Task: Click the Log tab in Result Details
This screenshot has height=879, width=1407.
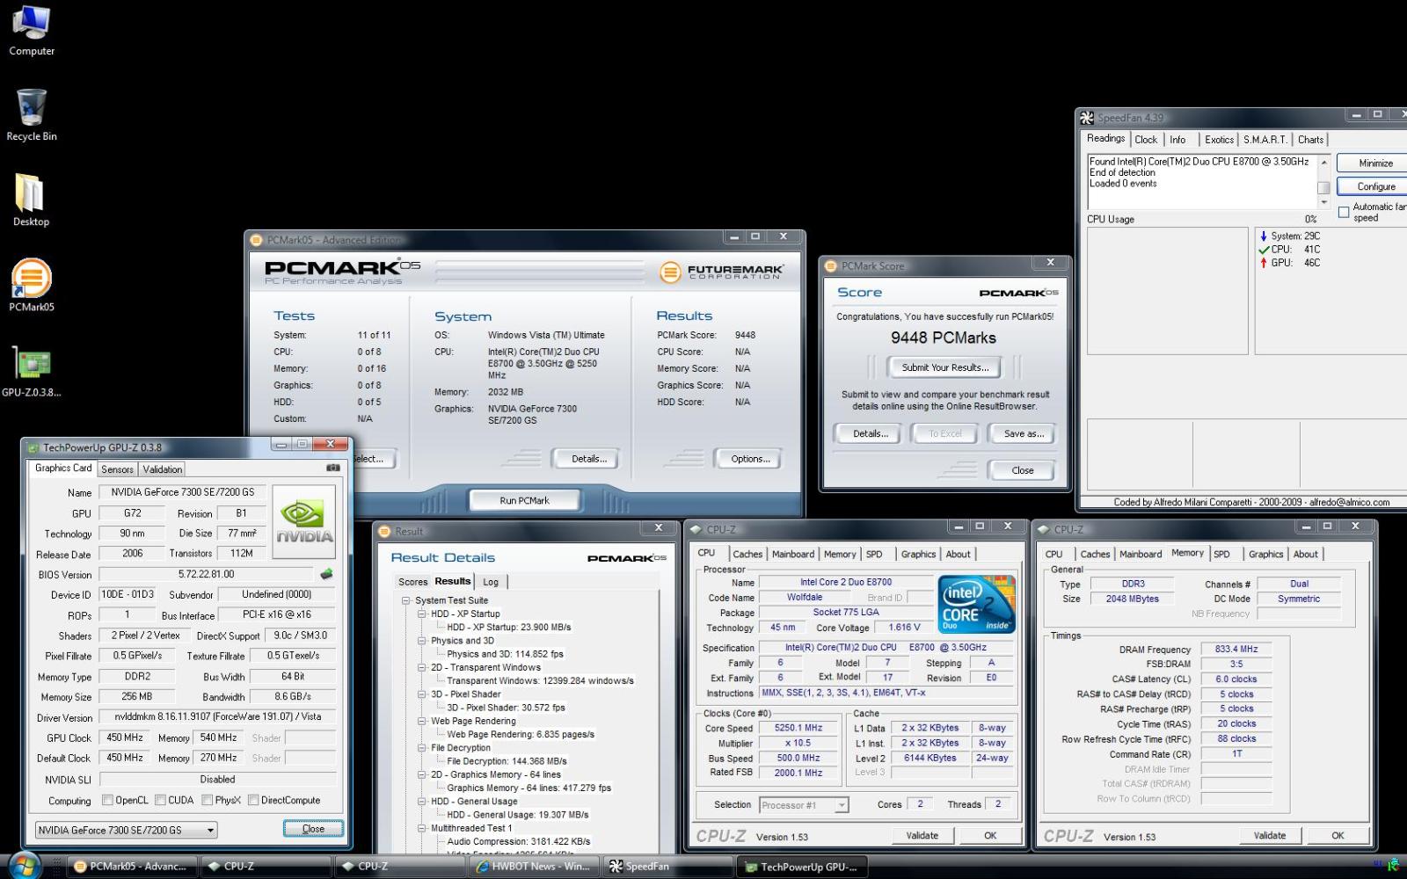Action: pyautogui.click(x=491, y=582)
